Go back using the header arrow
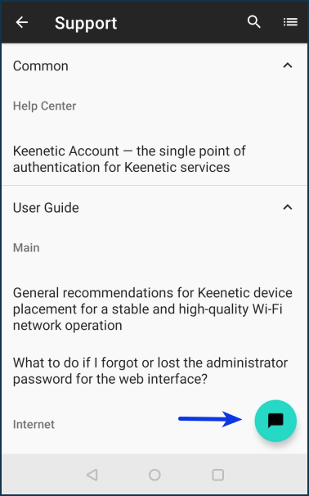The height and width of the screenshot is (496, 309). pyautogui.click(x=22, y=22)
